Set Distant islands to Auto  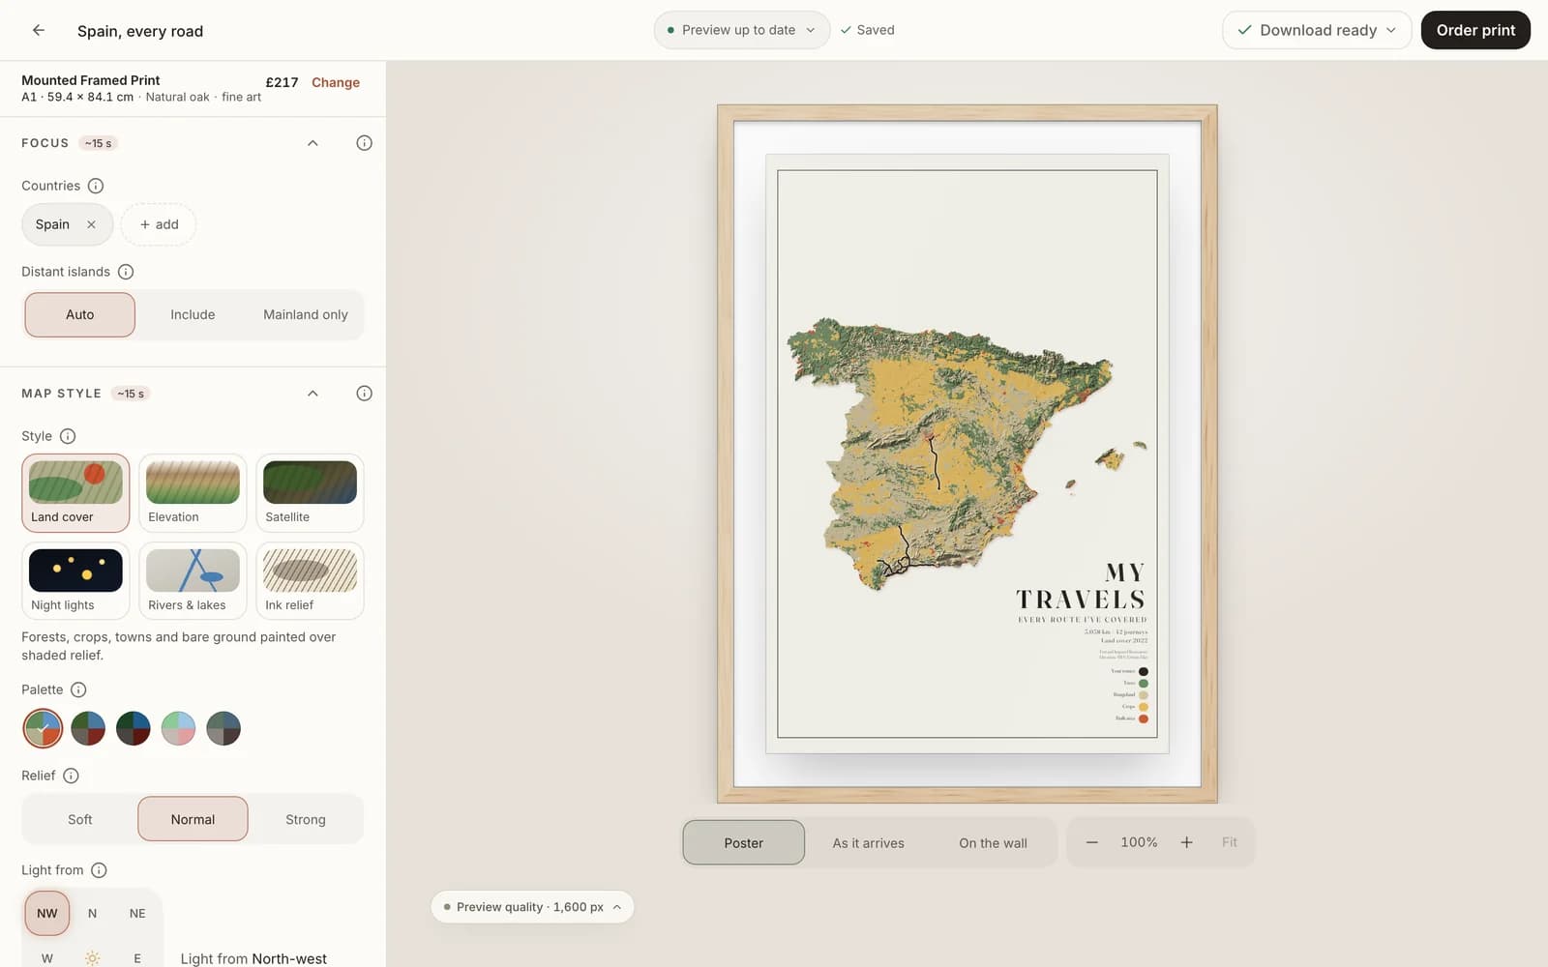(x=80, y=314)
